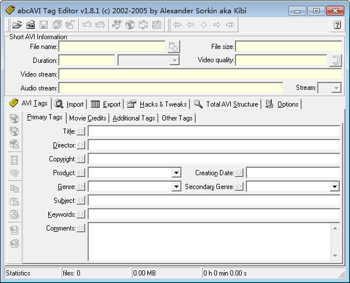Click the <> button next to Copyright
350x283 pixels.
click(x=81, y=159)
